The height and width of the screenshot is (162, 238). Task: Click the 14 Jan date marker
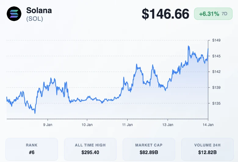coord(208,124)
